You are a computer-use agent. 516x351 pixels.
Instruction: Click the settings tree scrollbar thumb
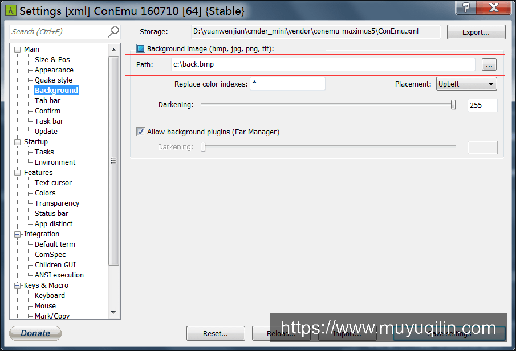tap(113, 161)
